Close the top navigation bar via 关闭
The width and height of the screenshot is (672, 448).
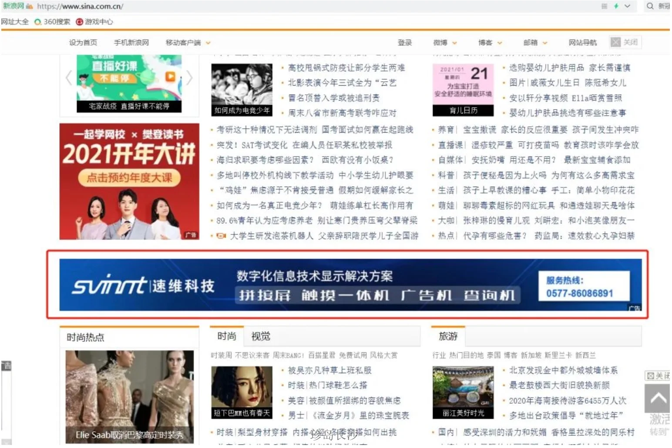coord(625,42)
